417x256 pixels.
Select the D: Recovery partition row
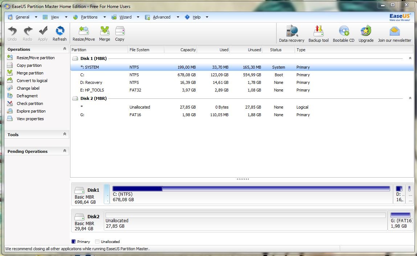(x=242, y=82)
